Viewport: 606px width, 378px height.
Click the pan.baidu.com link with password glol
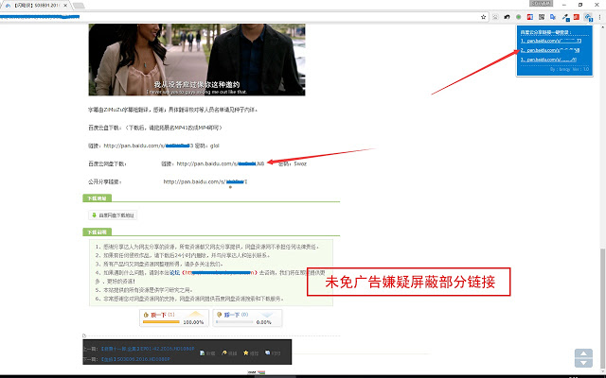point(149,146)
